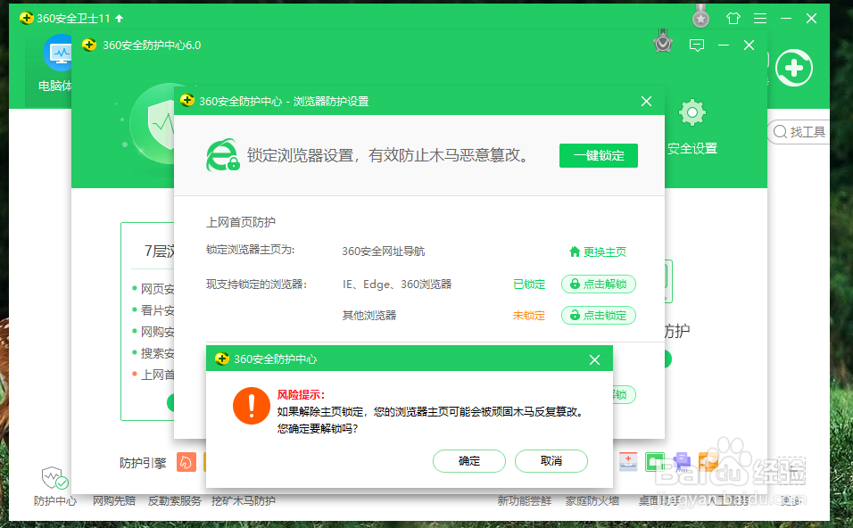The width and height of the screenshot is (853, 528).
Task: Click the house icon beside 更换主页
Action: point(575,252)
